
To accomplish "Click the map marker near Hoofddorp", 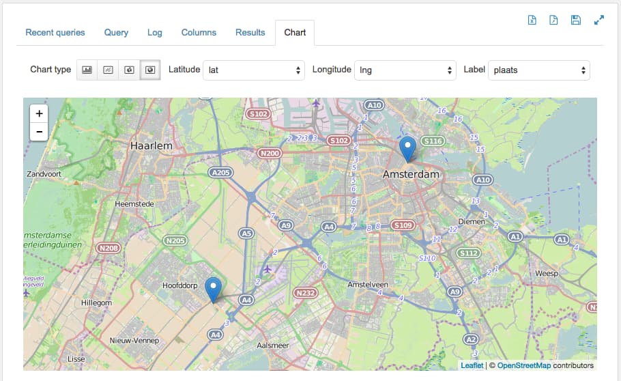I will click(214, 290).
